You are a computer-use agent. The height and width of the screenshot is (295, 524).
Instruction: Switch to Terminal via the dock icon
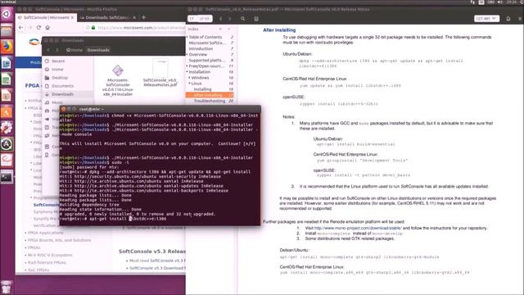coord(7,177)
